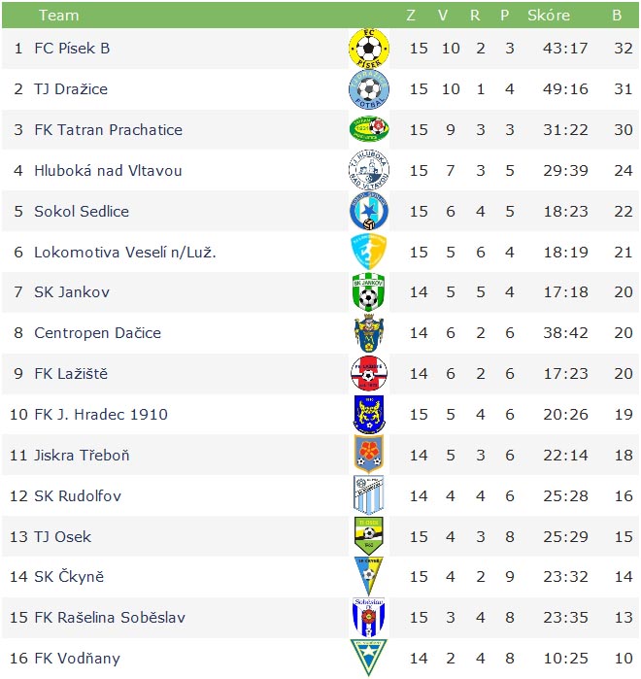Image resolution: width=641 pixels, height=679 pixels.
Task: Click the SK Čkyně triangular pennant logo
Action: point(368,576)
